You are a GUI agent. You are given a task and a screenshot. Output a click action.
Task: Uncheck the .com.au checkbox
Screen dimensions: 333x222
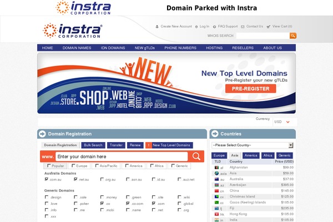click(x=47, y=179)
